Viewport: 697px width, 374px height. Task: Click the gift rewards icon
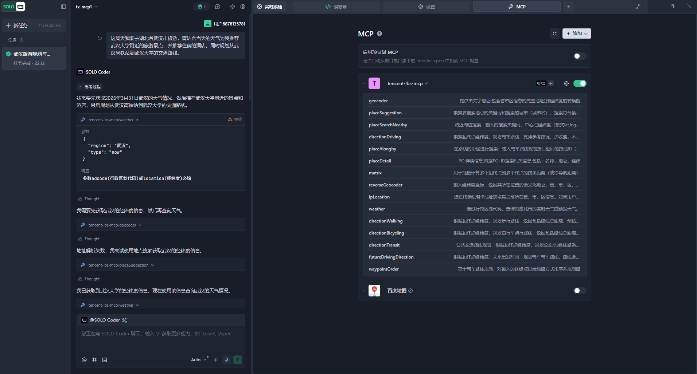pyautogui.click(x=202, y=7)
